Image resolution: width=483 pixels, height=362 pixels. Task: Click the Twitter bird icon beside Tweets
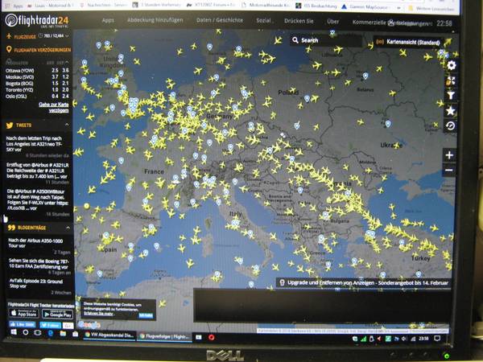10,125
